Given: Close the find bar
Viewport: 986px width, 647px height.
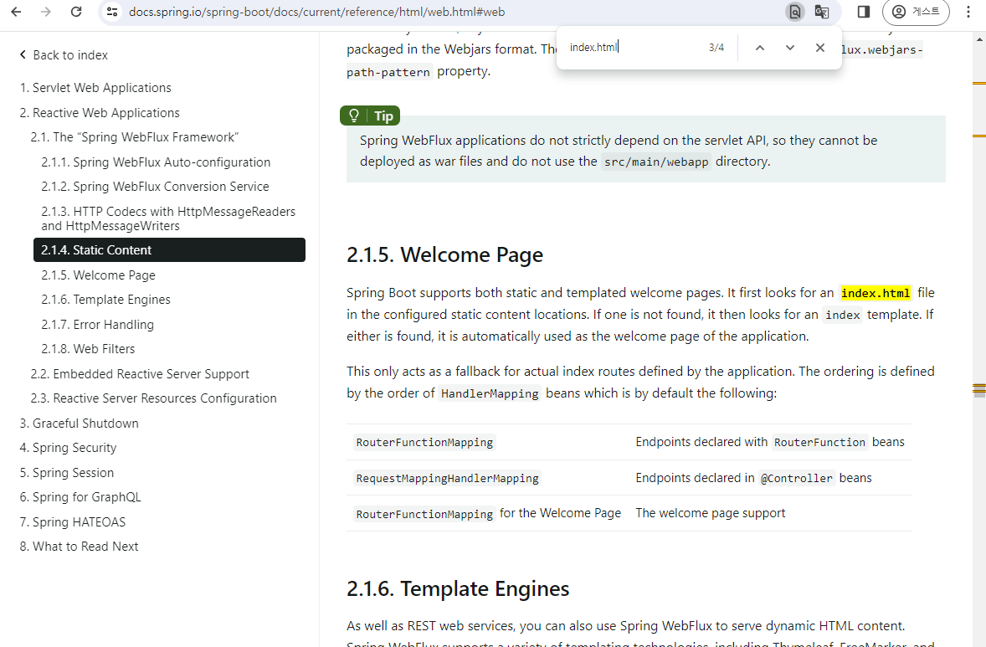Looking at the screenshot, I should [820, 48].
